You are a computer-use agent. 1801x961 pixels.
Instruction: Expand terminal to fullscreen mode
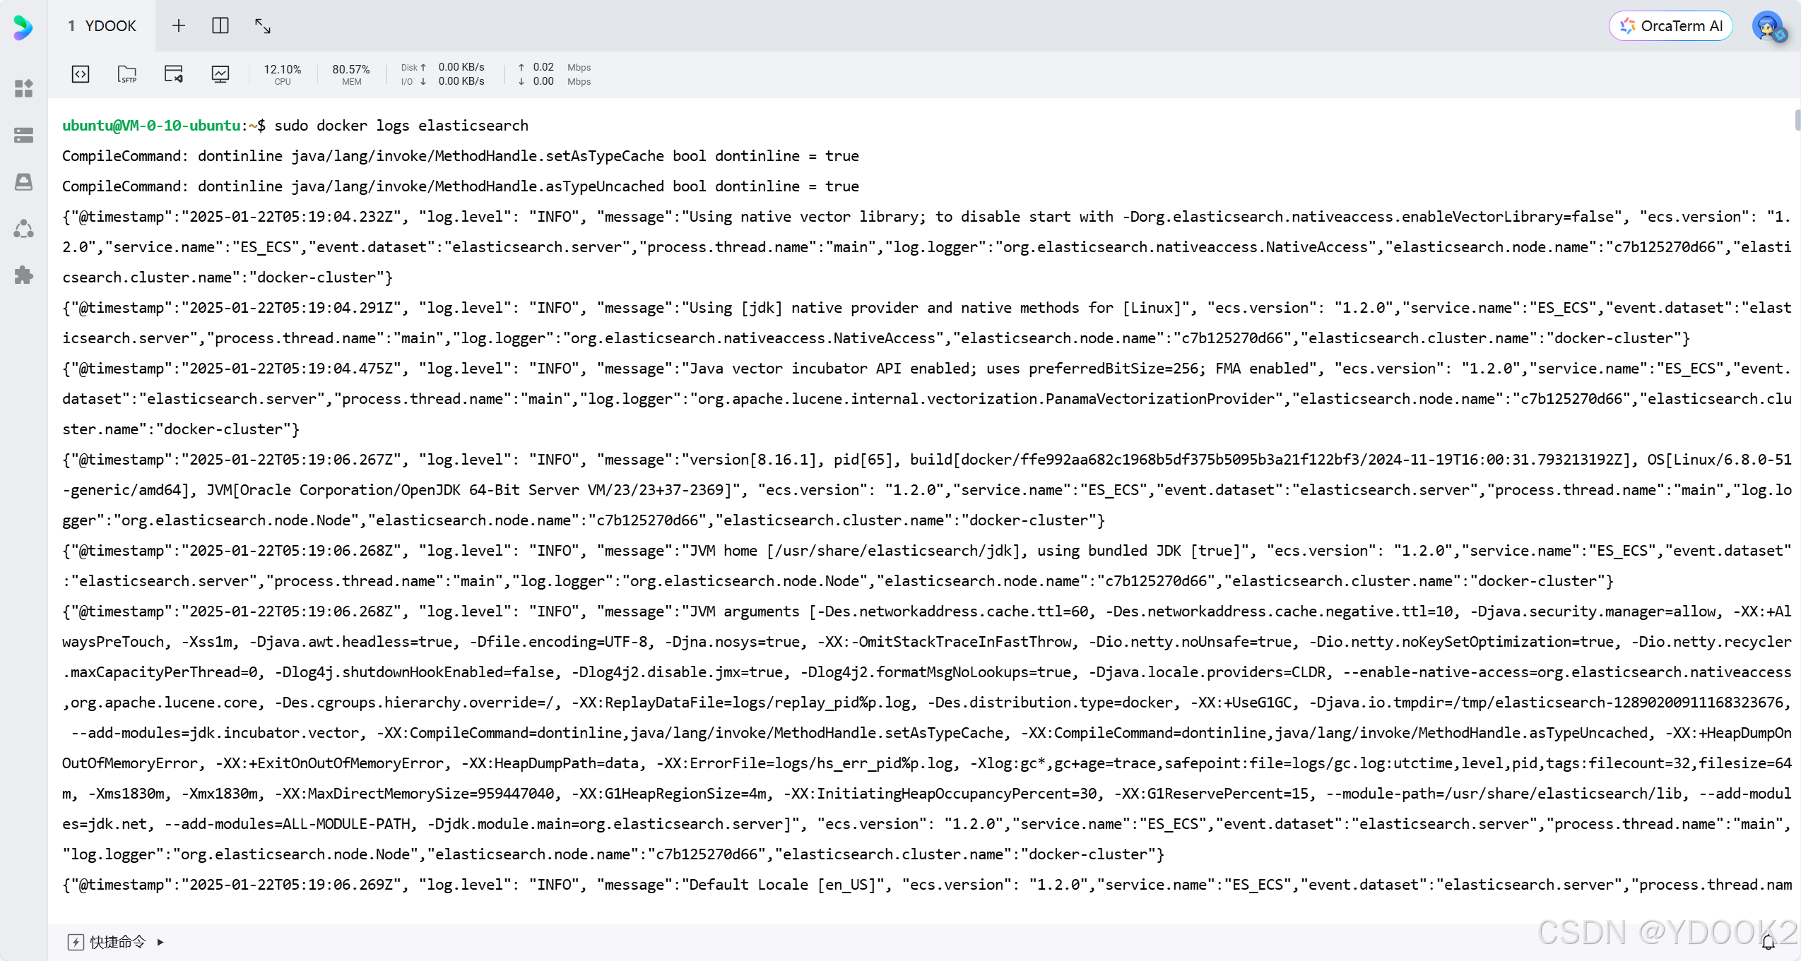point(263,26)
